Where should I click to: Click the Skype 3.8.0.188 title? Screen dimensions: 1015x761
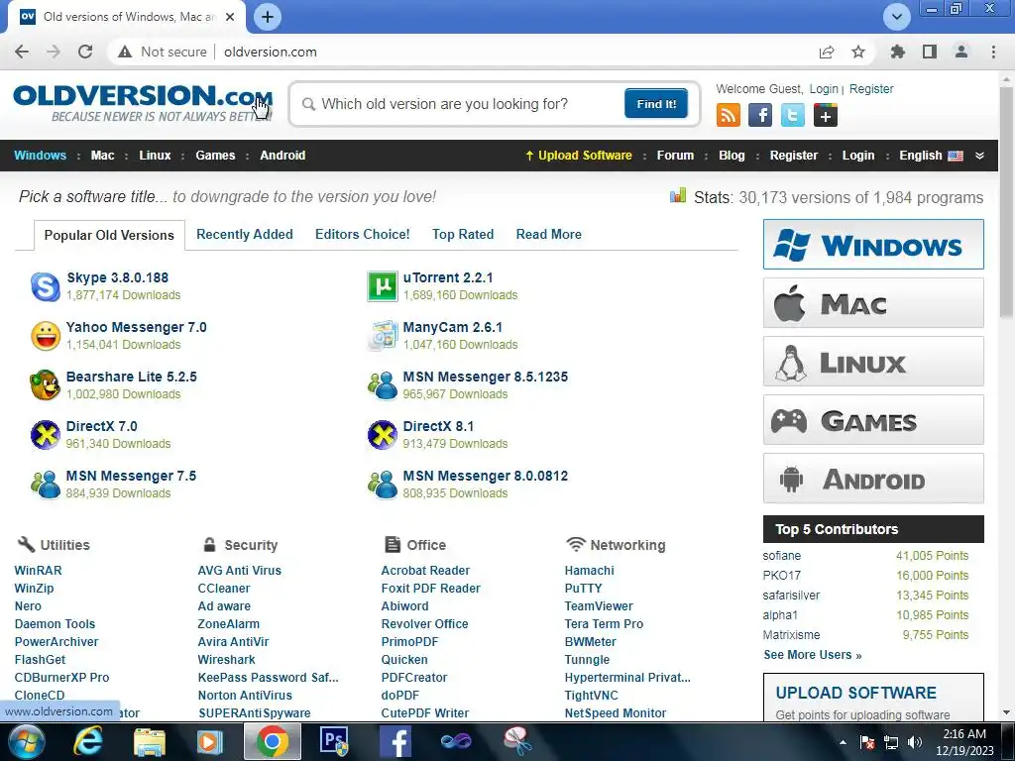pyautogui.click(x=117, y=277)
